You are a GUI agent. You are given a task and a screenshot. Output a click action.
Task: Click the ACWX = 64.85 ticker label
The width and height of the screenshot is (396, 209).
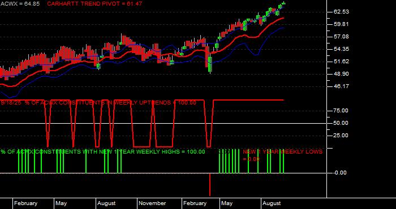pyautogui.click(x=20, y=4)
